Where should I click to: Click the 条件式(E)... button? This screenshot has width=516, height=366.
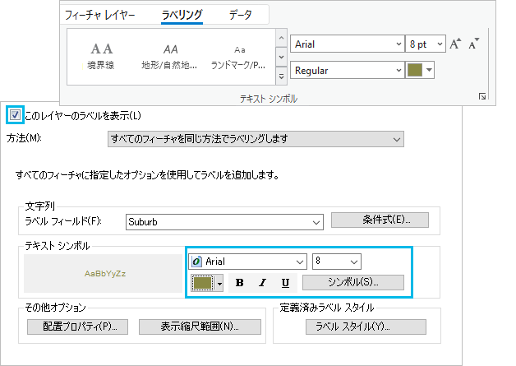[380, 220]
